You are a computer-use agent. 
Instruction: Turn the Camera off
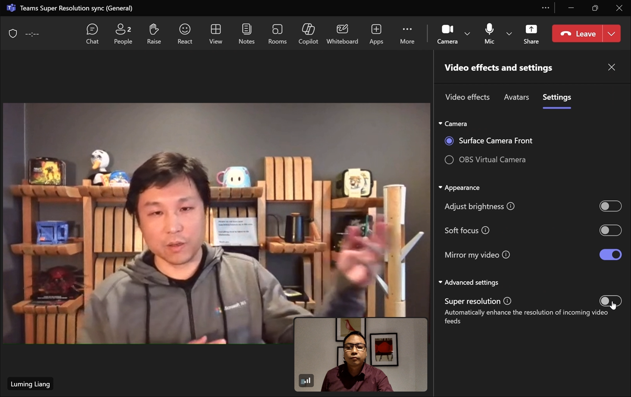pos(447,34)
